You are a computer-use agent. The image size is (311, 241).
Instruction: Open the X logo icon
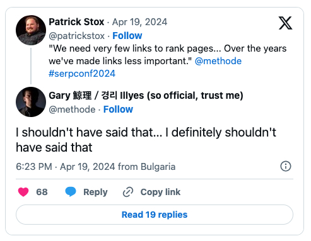click(285, 23)
